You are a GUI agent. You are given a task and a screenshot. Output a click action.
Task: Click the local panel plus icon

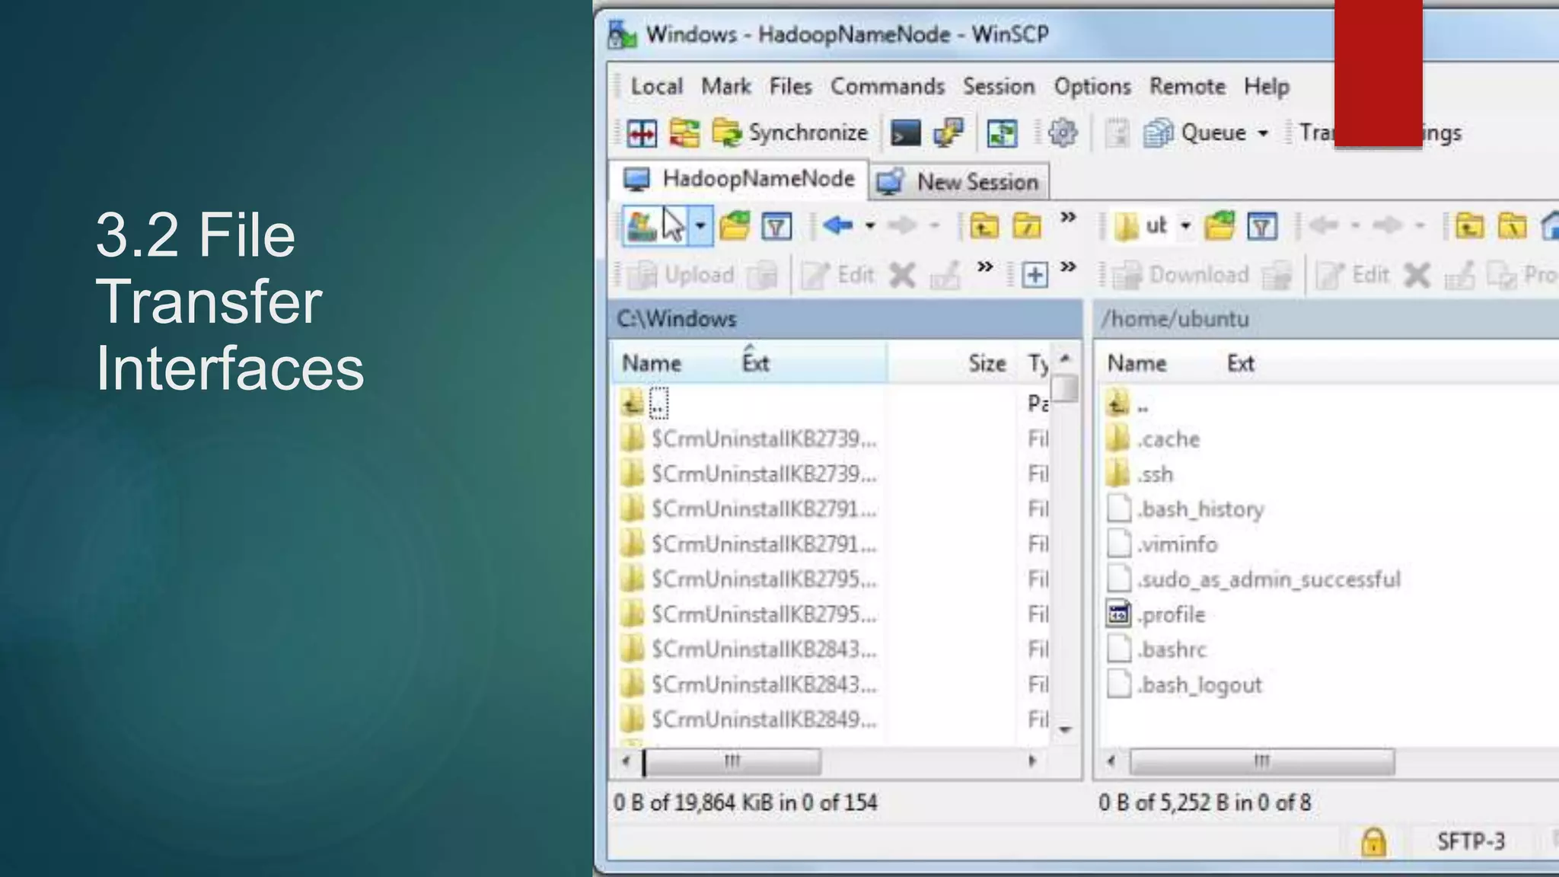1035,275
